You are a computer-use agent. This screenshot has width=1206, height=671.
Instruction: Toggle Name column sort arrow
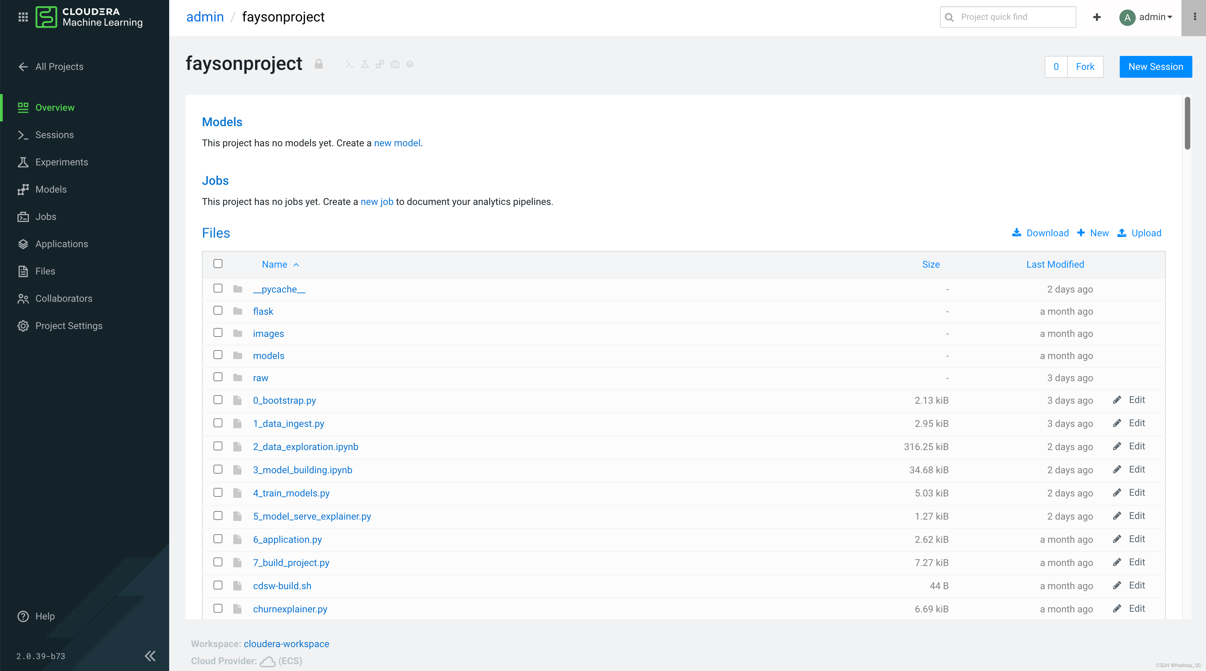click(x=296, y=265)
